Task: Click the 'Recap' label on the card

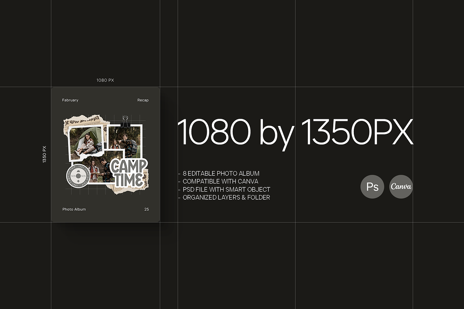Action: click(143, 100)
